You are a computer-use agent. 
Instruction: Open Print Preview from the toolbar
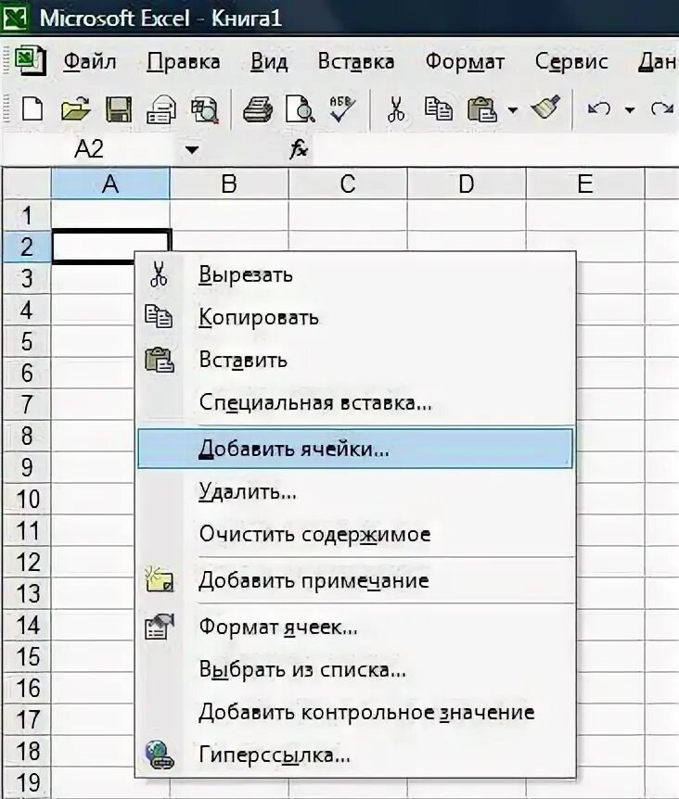(300, 109)
